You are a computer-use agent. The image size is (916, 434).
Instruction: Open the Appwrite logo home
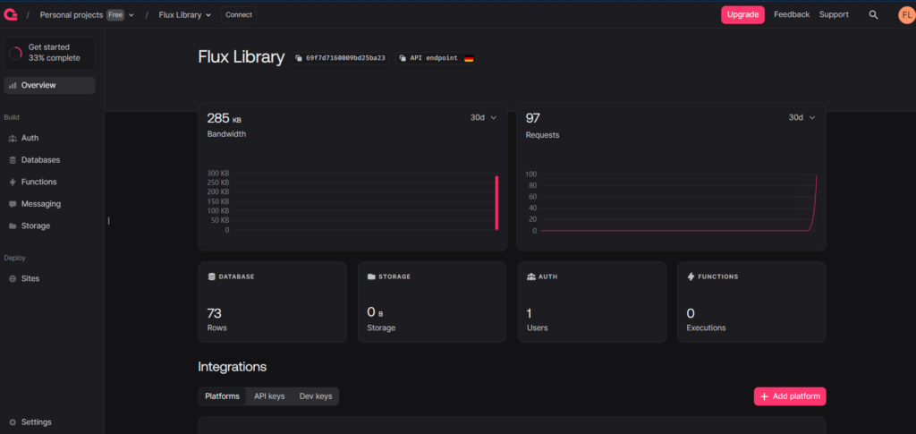pyautogui.click(x=11, y=14)
